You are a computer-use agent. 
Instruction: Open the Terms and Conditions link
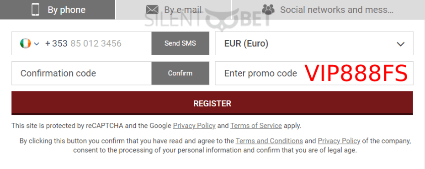pos(269,141)
